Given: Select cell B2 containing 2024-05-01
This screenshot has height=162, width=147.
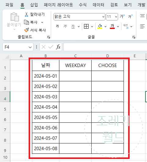Looking at the screenshot, I should click(x=46, y=76).
